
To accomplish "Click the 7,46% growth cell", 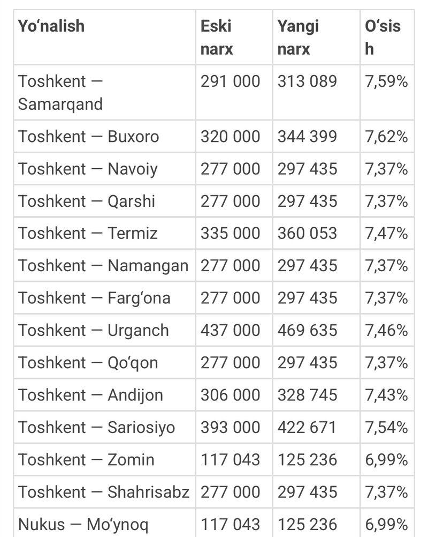I will (x=386, y=330).
